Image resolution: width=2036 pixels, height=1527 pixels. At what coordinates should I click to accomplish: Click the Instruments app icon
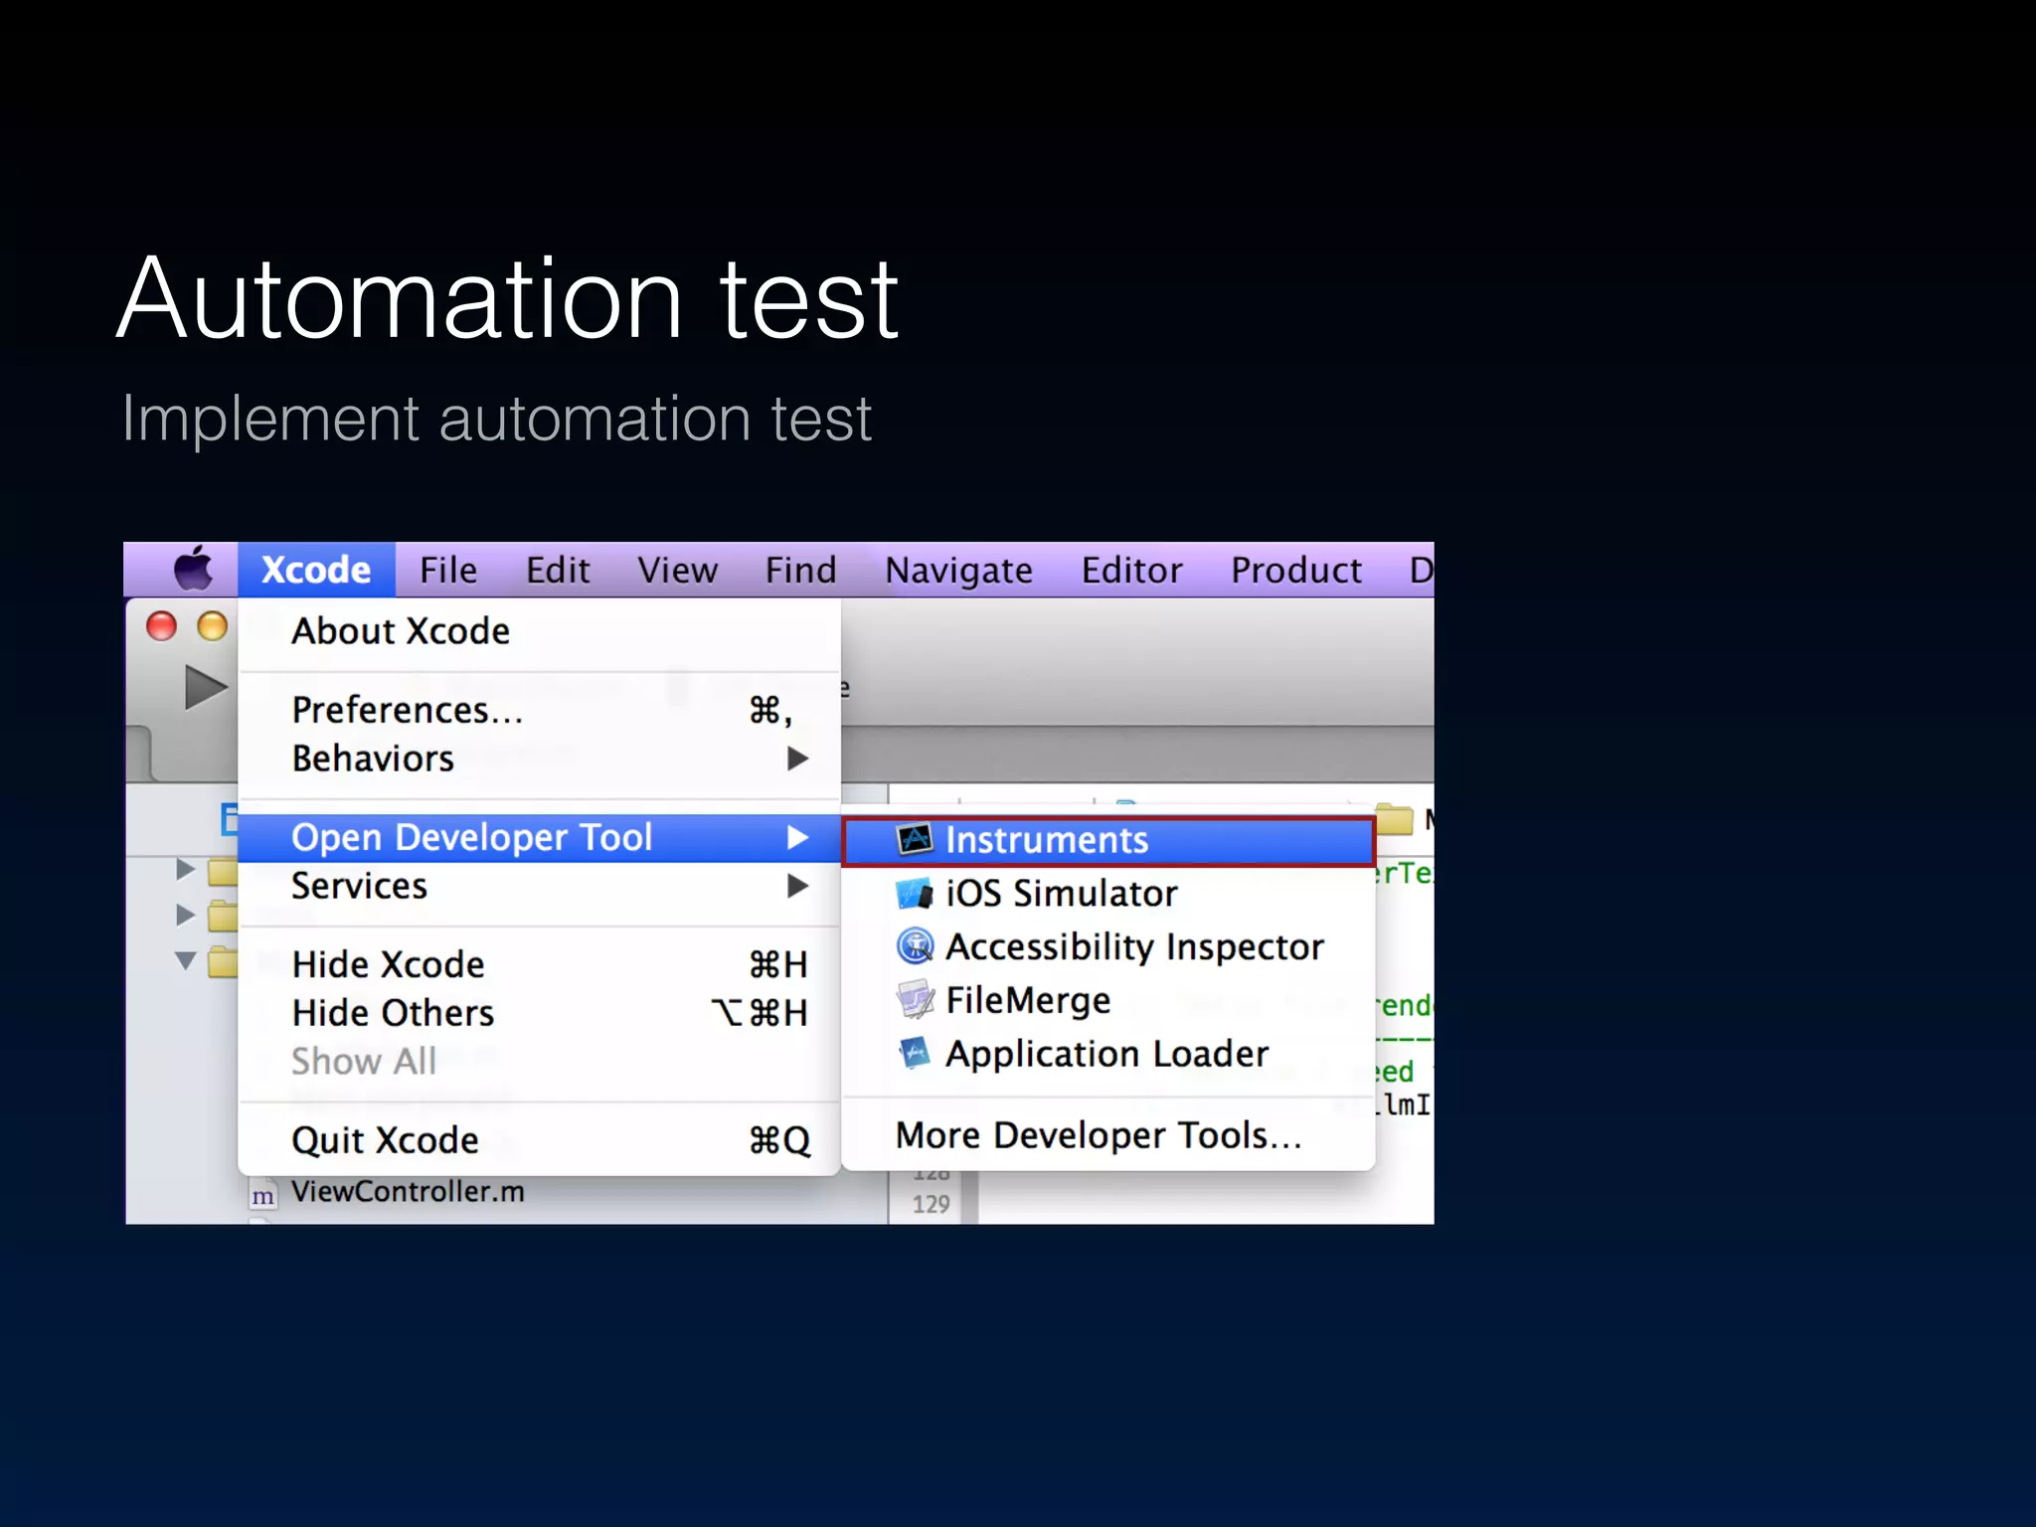[915, 840]
